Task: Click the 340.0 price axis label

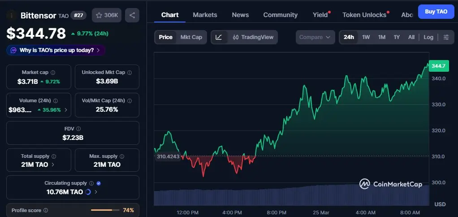Action: pos(438,78)
